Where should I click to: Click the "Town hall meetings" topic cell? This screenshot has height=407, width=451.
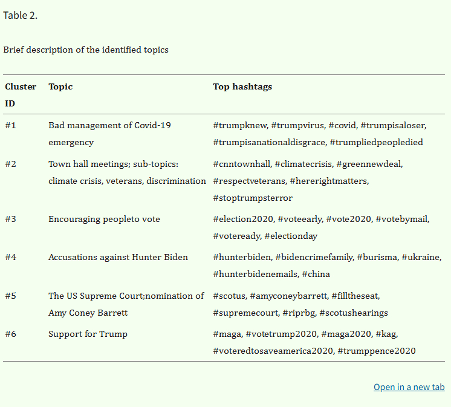coord(127,172)
